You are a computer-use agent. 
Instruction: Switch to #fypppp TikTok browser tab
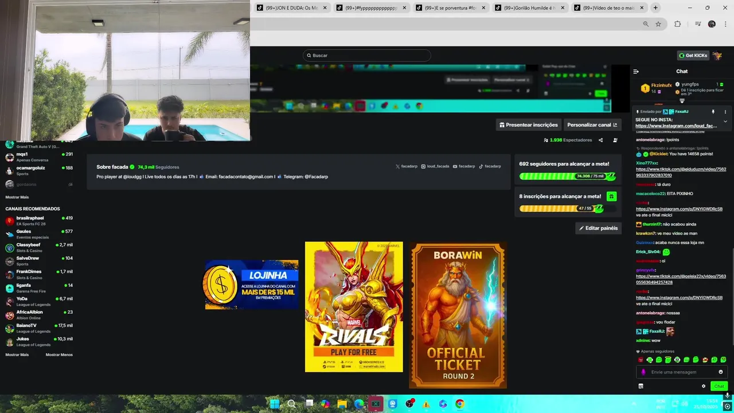[371, 7]
